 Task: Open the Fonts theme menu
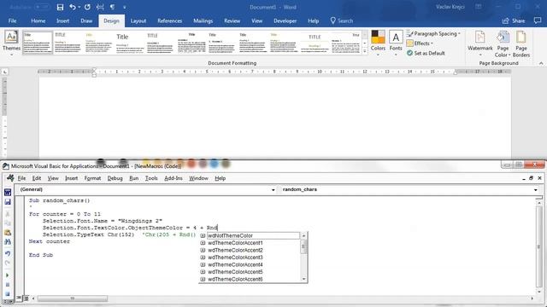396,43
